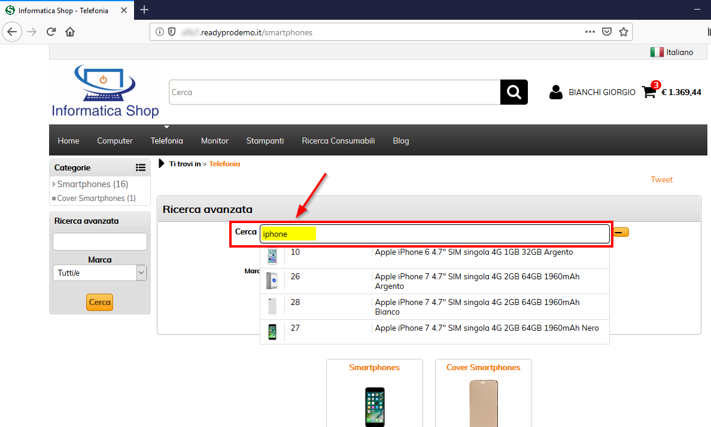Open the Smartphones category card title
Screen dimensions: 711x427
375,367
